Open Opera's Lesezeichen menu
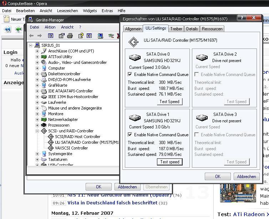Image resolution: width=269 pixels, height=219 pixels. pos(67,11)
